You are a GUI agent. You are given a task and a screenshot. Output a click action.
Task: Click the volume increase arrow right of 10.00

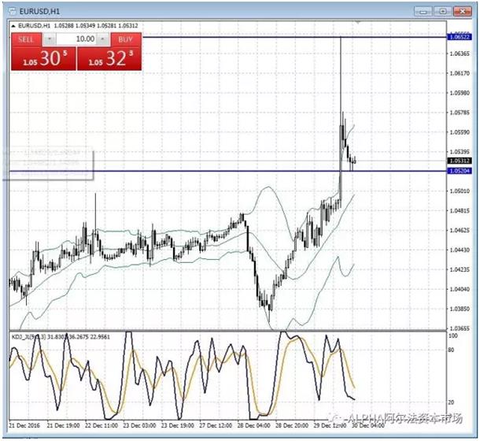[102, 38]
